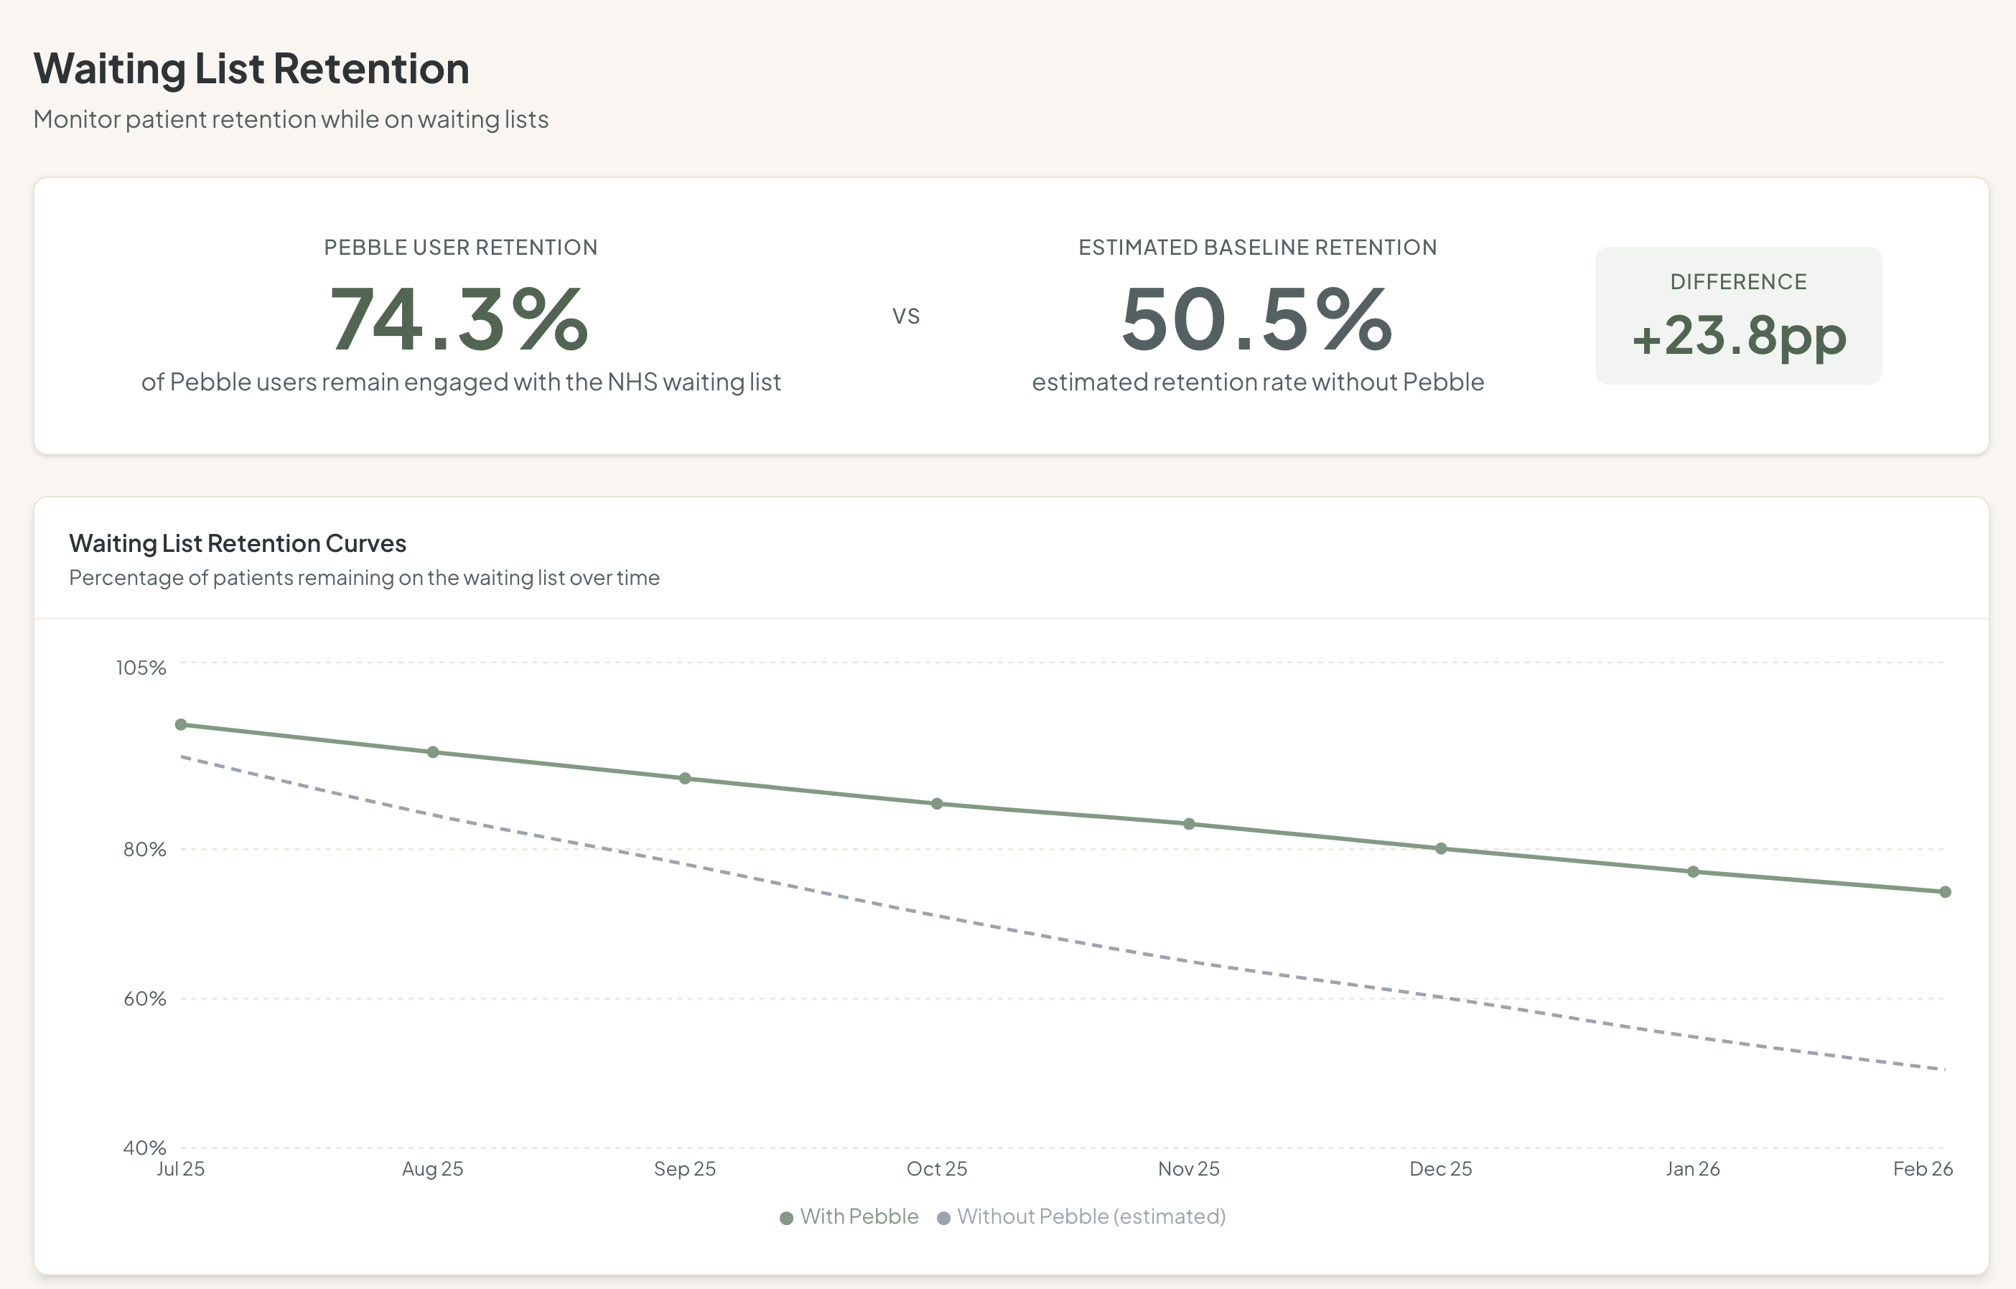Viewport: 2016px width, 1289px height.
Task: Select the 50.5% baseline retention value
Action: coord(1256,321)
